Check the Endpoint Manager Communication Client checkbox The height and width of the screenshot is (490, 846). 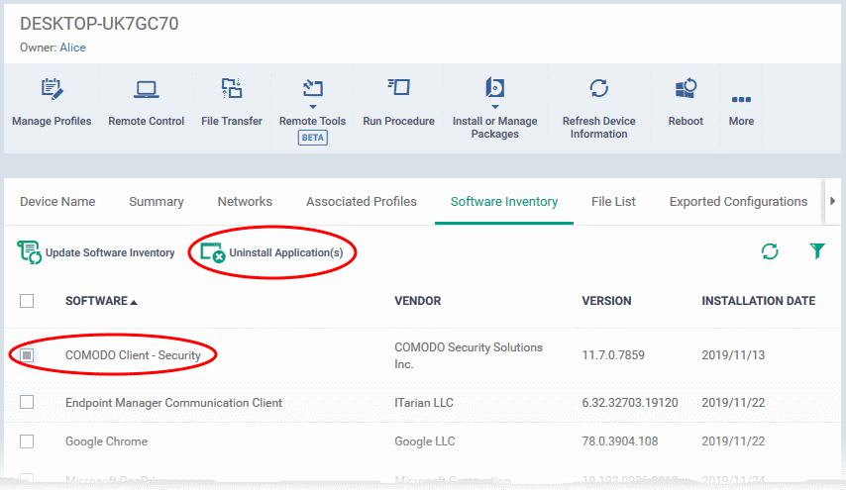pos(27,402)
